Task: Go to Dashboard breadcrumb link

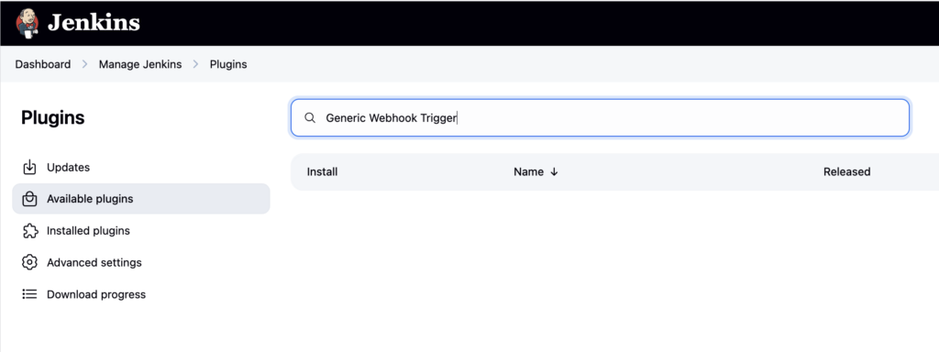Action: coord(42,64)
